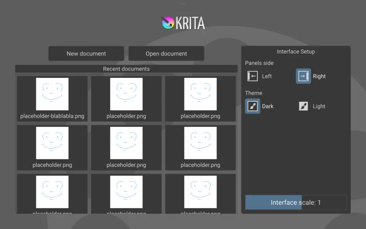Click the Interface scale slider
The width and height of the screenshot is (366, 229).
point(296,203)
